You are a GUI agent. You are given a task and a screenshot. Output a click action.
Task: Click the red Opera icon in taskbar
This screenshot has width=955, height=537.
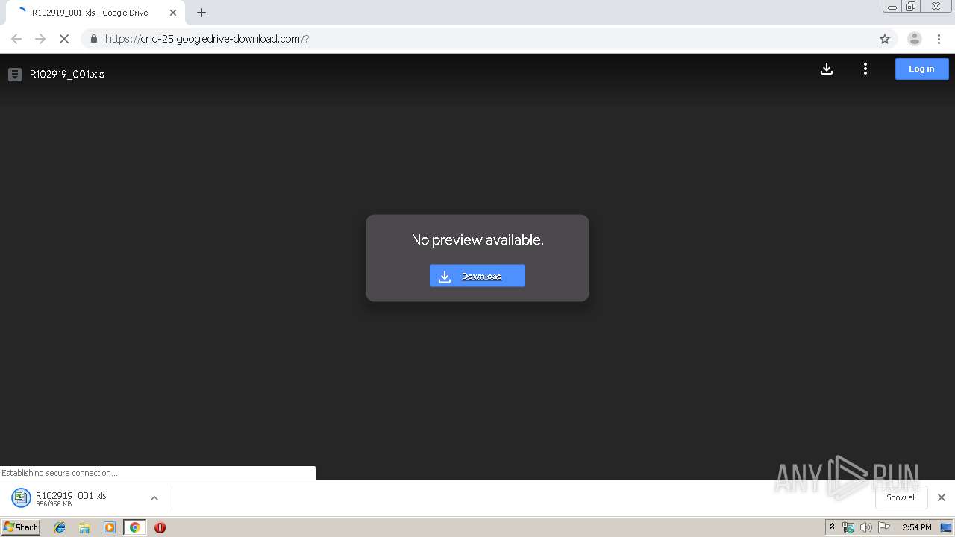coord(160,527)
